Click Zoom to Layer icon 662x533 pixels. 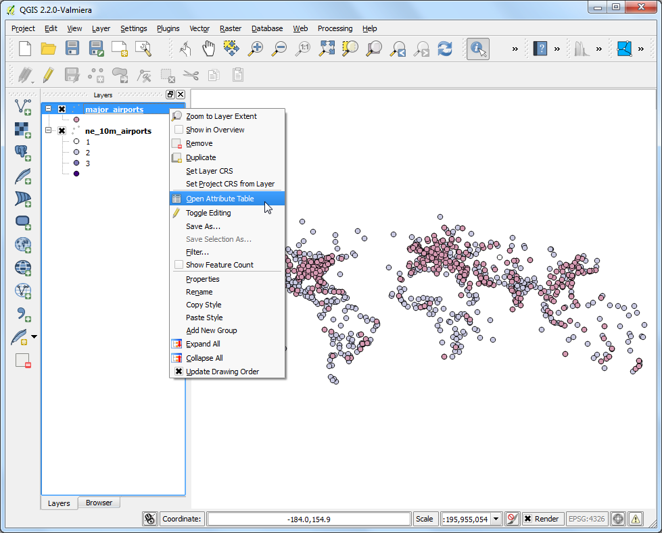click(x=374, y=49)
